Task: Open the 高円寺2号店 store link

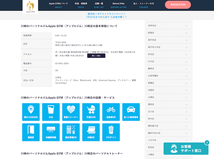Action: point(168,47)
